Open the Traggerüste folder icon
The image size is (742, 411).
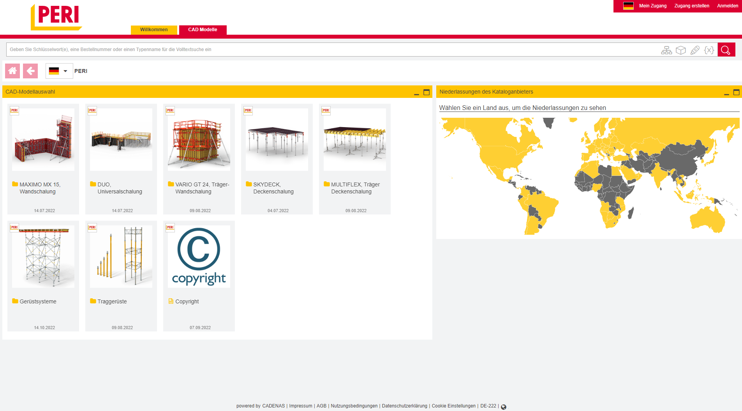tap(93, 301)
